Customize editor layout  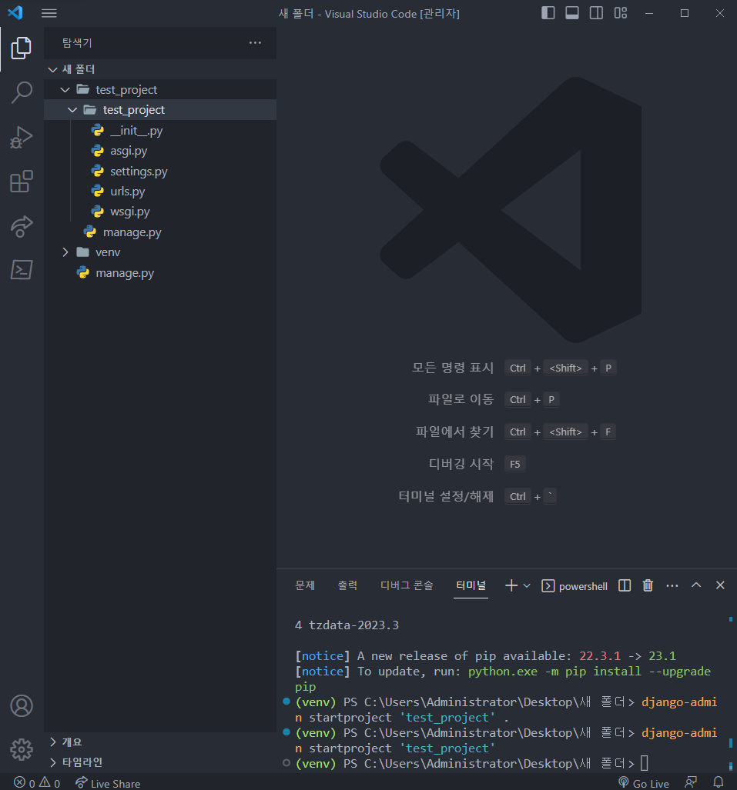click(621, 13)
